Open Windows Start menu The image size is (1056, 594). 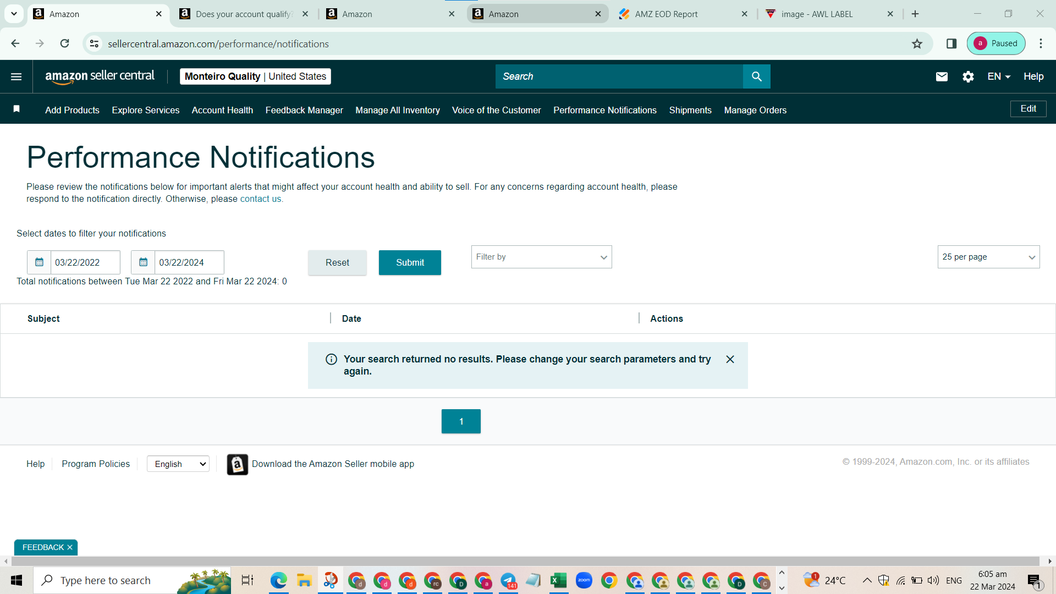pyautogui.click(x=16, y=580)
